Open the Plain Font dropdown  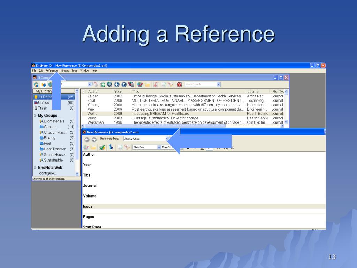pyautogui.click(x=159, y=147)
